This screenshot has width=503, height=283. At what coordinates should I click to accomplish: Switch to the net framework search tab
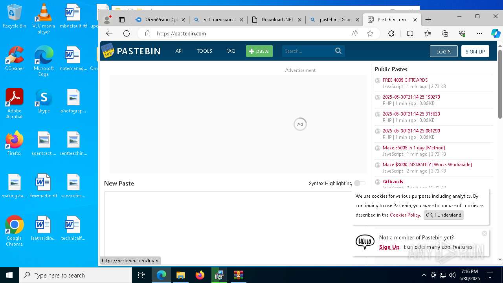point(218,20)
